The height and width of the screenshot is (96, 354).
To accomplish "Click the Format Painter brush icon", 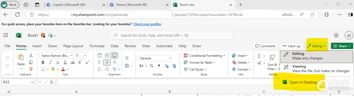I will click(31, 69).
